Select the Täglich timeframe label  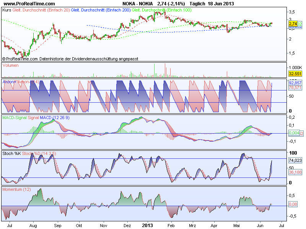tap(197, 4)
